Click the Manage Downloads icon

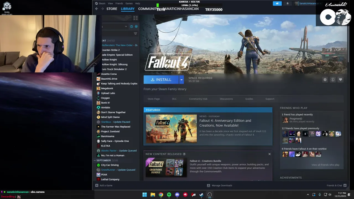209,185
